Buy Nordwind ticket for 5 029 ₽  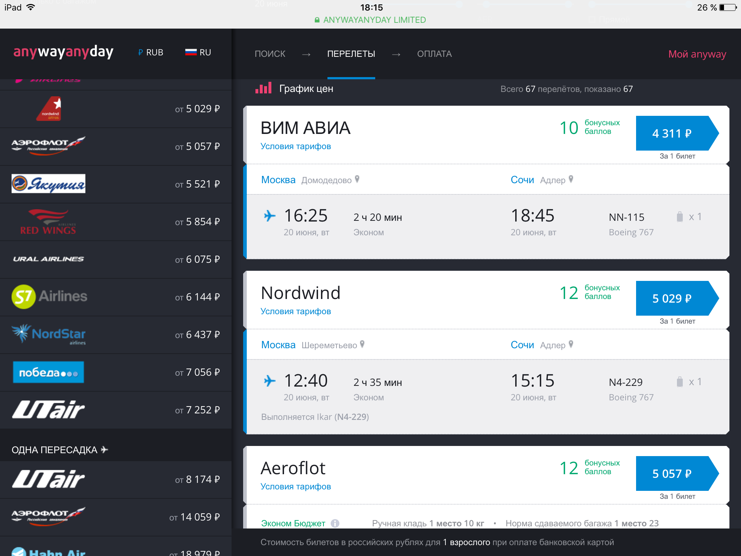tap(677, 298)
